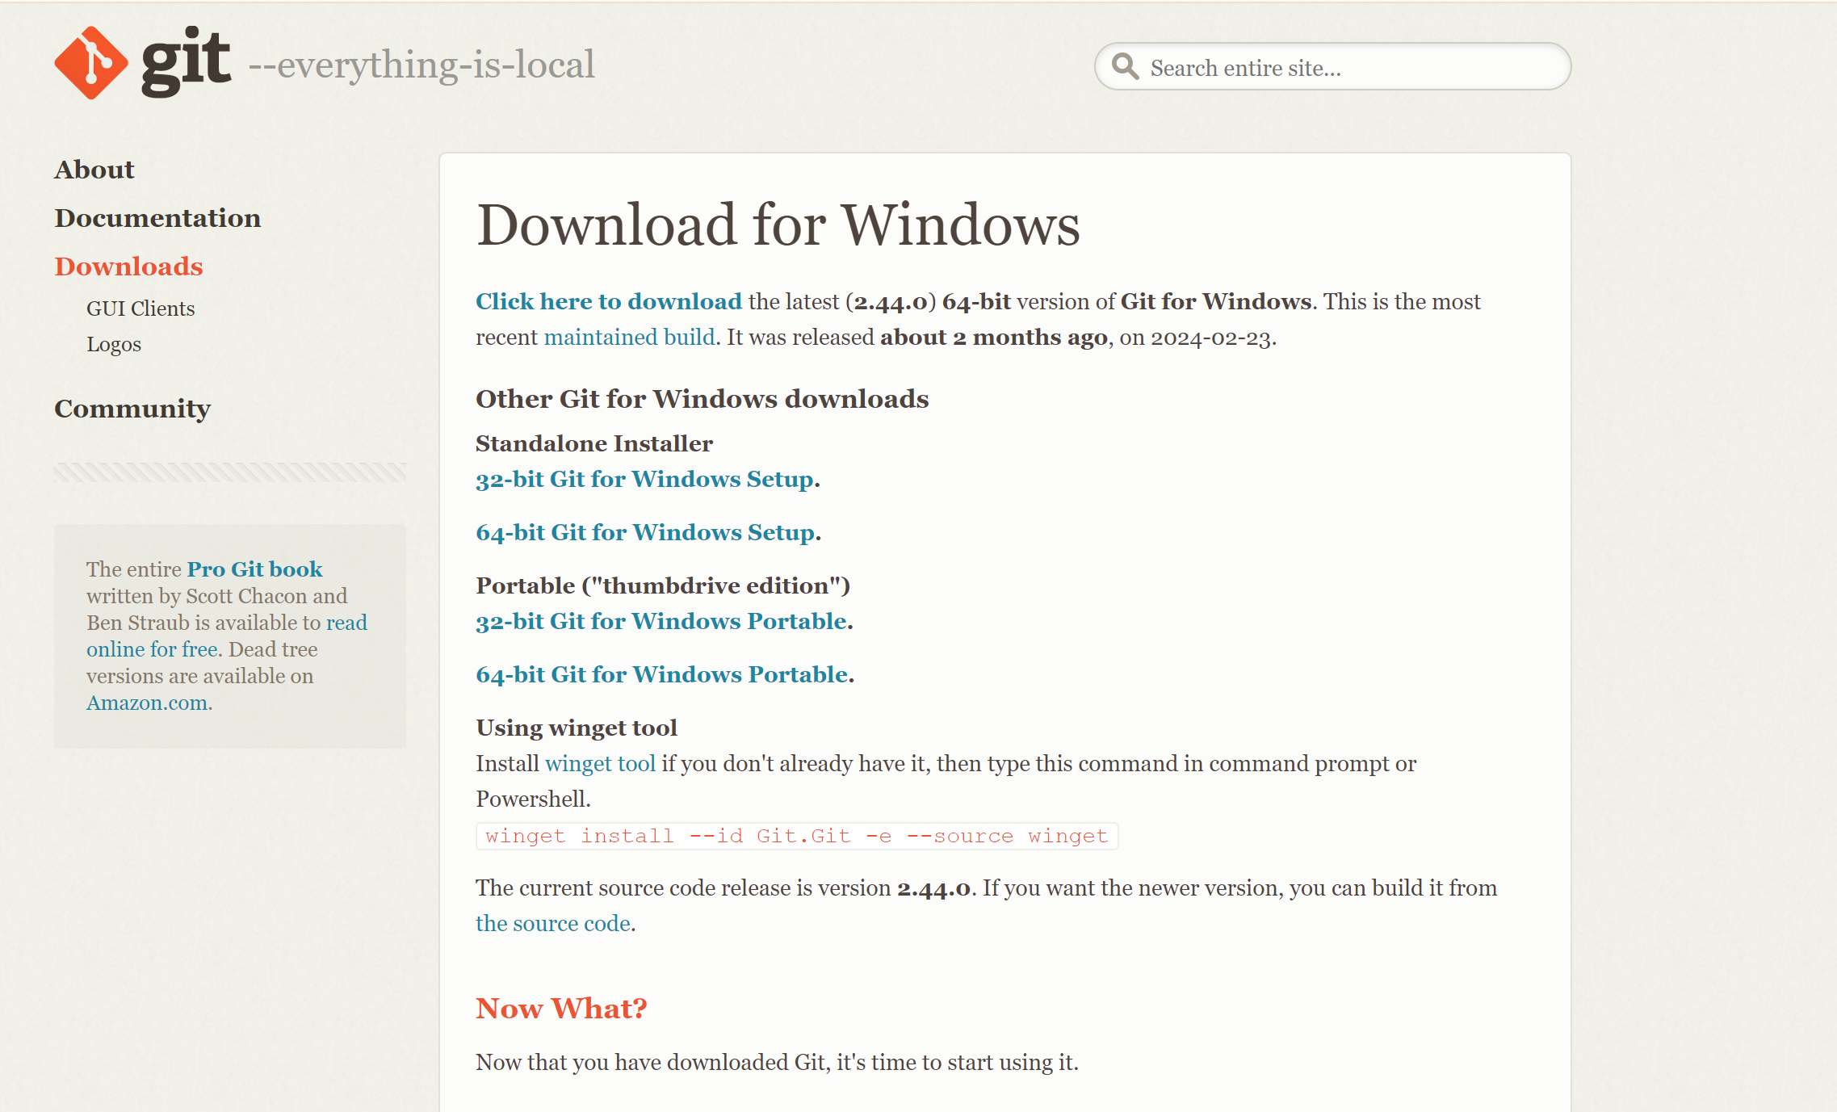Open the Logos subpage
Screen dimensions: 1837x1112
coord(114,344)
